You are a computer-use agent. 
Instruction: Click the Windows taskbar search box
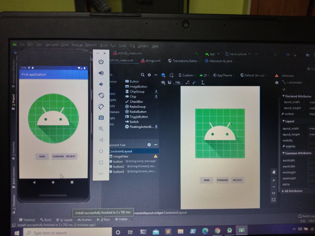tap(67, 233)
